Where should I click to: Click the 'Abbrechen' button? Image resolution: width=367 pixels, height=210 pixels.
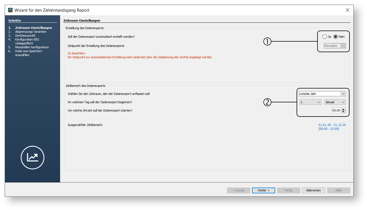coord(313,190)
